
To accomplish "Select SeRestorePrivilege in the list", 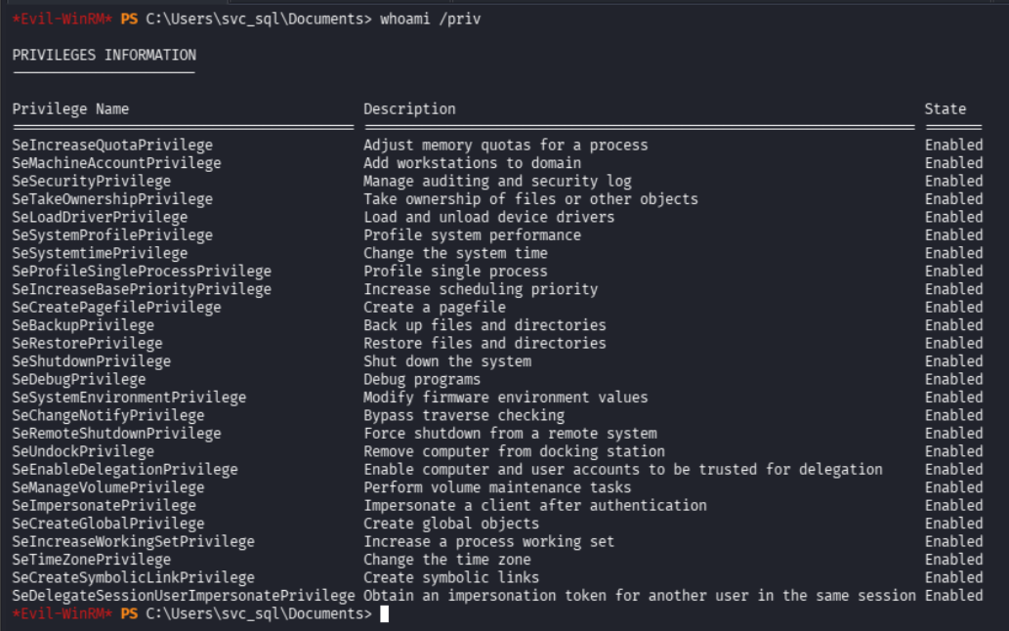I will pos(87,343).
